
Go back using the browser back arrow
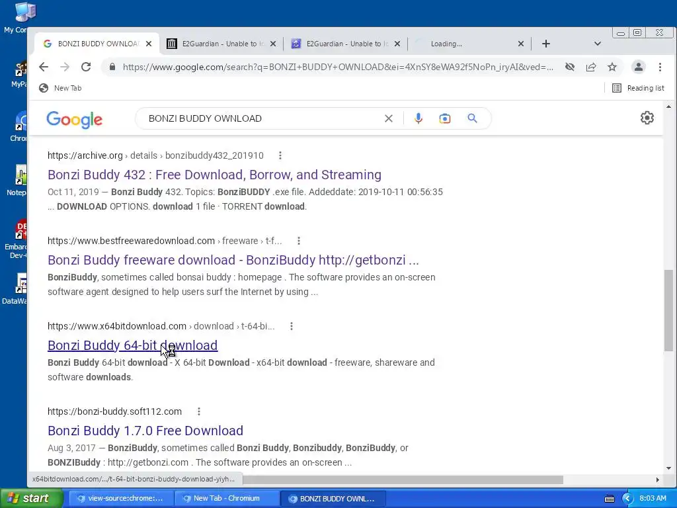[x=44, y=67]
